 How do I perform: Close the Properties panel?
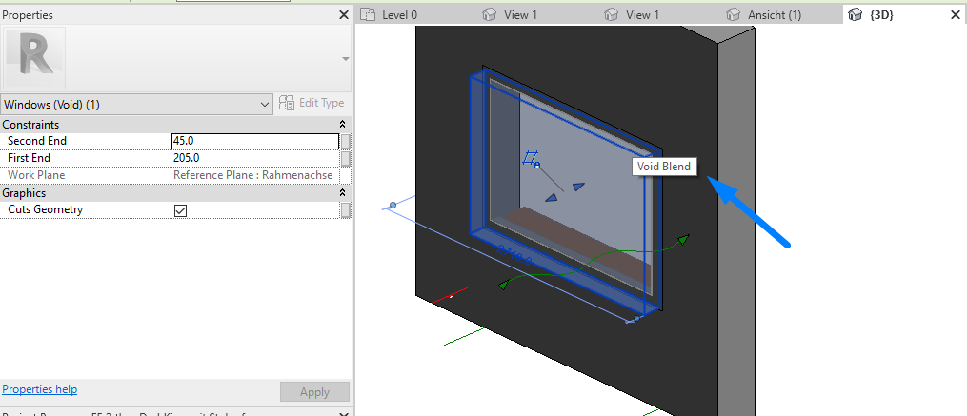[344, 15]
